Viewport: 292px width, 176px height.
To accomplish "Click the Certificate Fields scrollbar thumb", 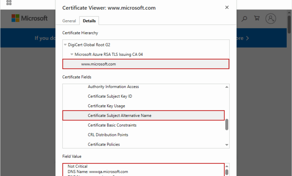I will coord(226,124).
